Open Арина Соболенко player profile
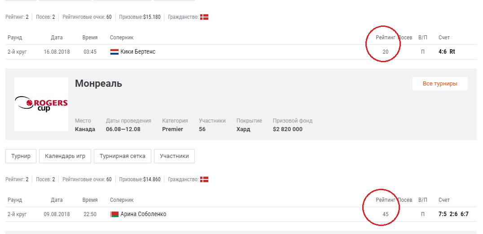The height and width of the screenshot is (234, 483). 143,214
